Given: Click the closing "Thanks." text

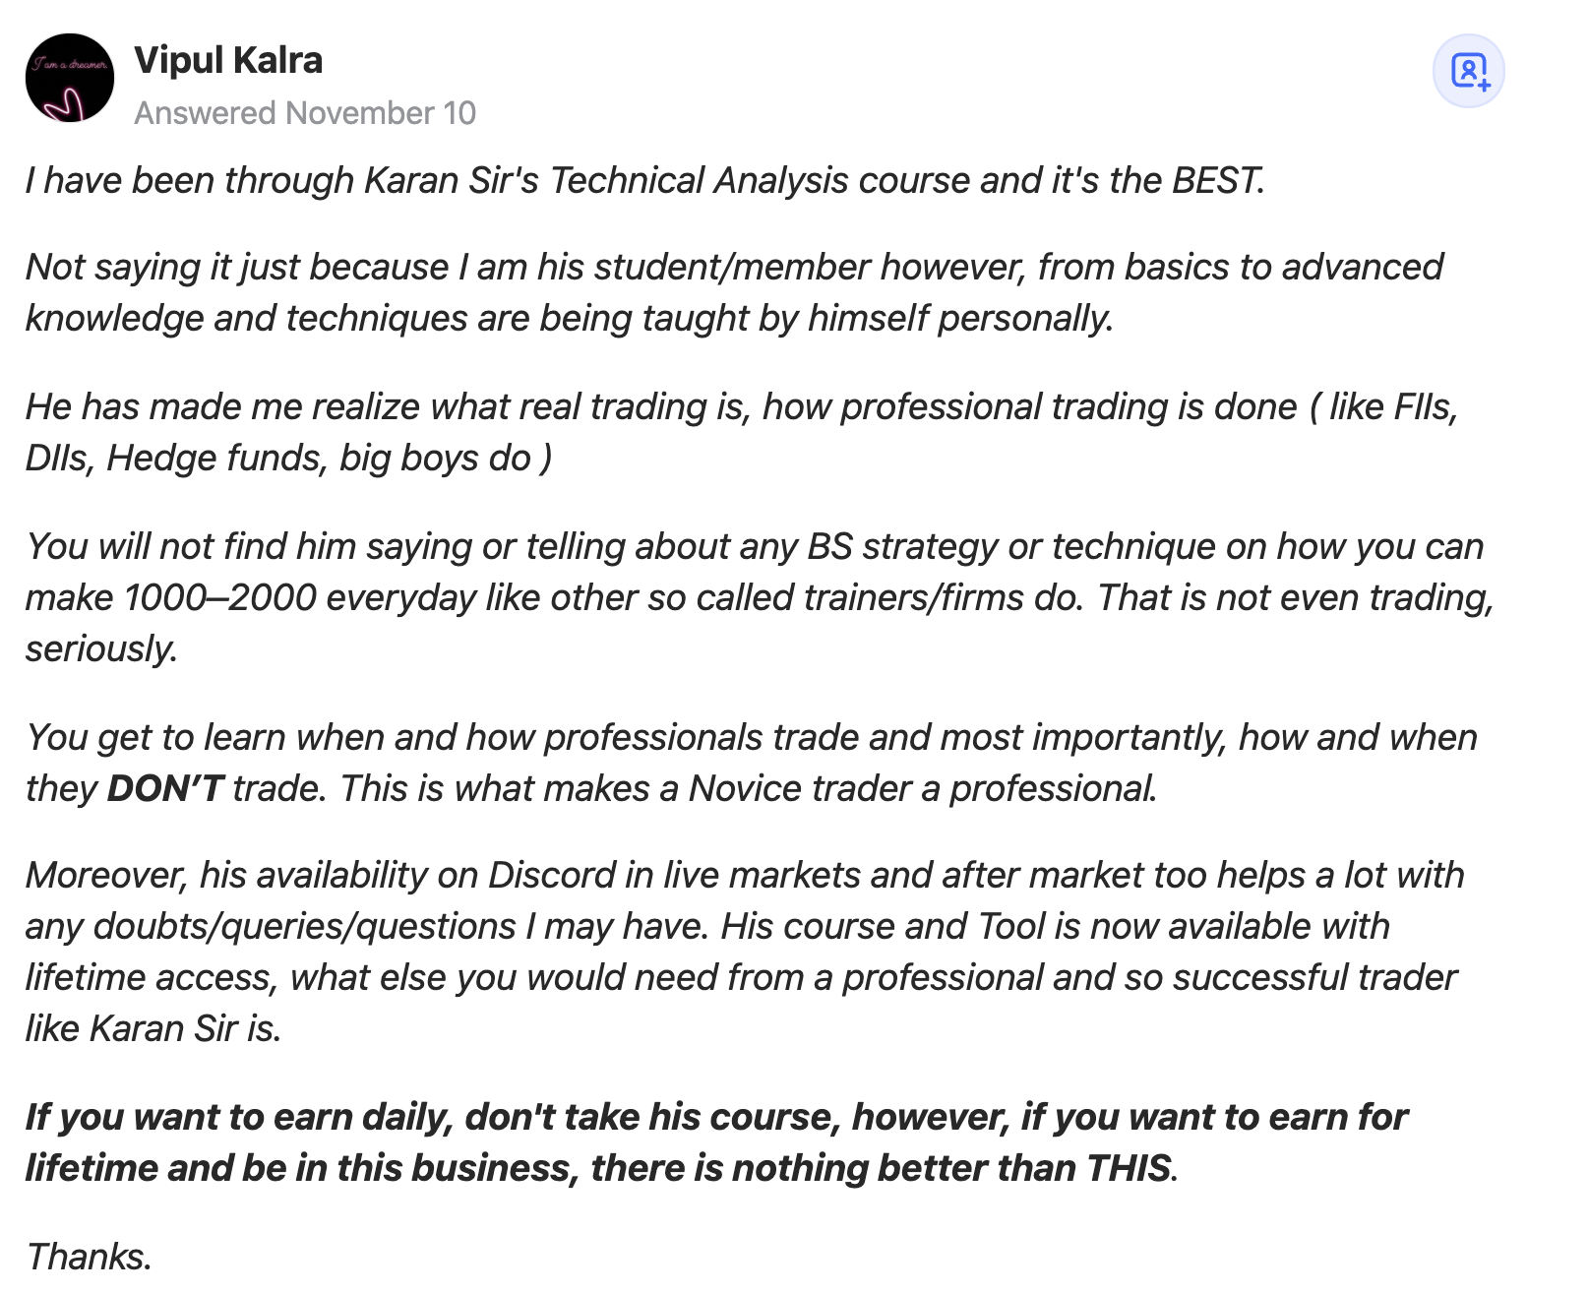Looking at the screenshot, I should [89, 1257].
